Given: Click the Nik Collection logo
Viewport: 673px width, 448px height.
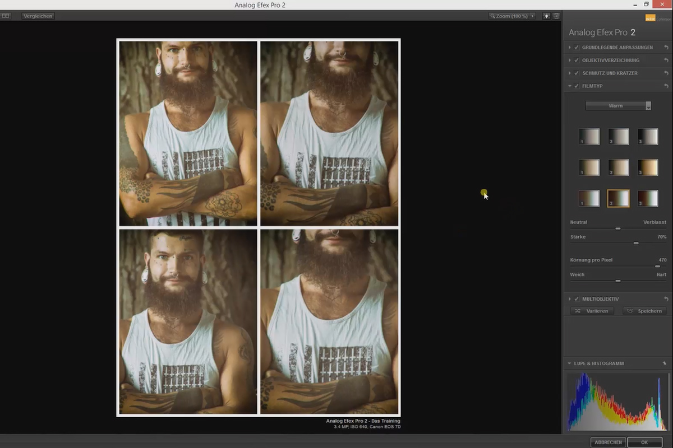Looking at the screenshot, I should [651, 18].
